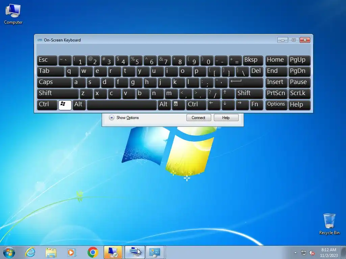
Task: Select On-Screen Keyboard taskbar button
Action: tap(135, 252)
